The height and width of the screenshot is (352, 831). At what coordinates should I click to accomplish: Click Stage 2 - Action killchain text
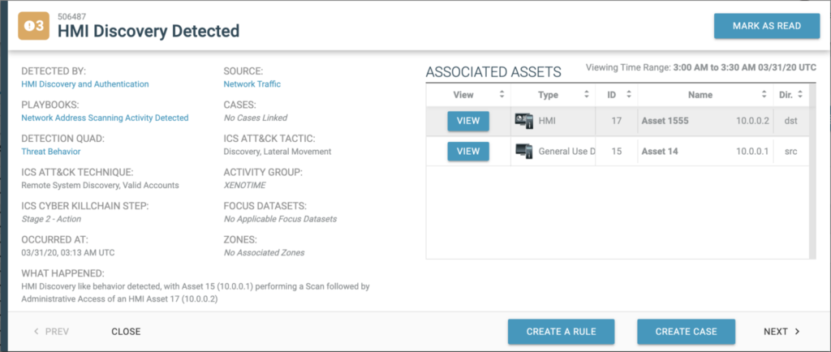tap(51, 219)
